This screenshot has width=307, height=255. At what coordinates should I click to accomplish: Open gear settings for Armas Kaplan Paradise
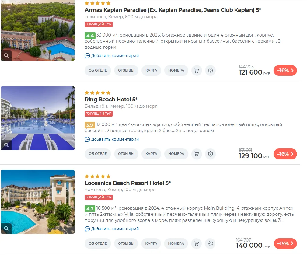tap(211, 71)
